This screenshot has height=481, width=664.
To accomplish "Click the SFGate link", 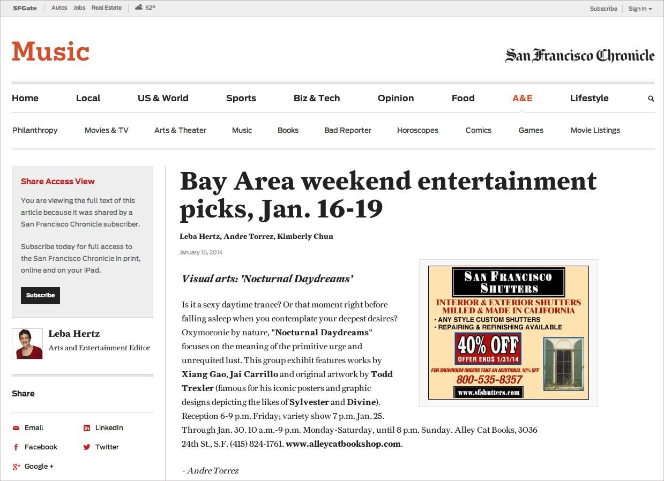I will (x=25, y=8).
